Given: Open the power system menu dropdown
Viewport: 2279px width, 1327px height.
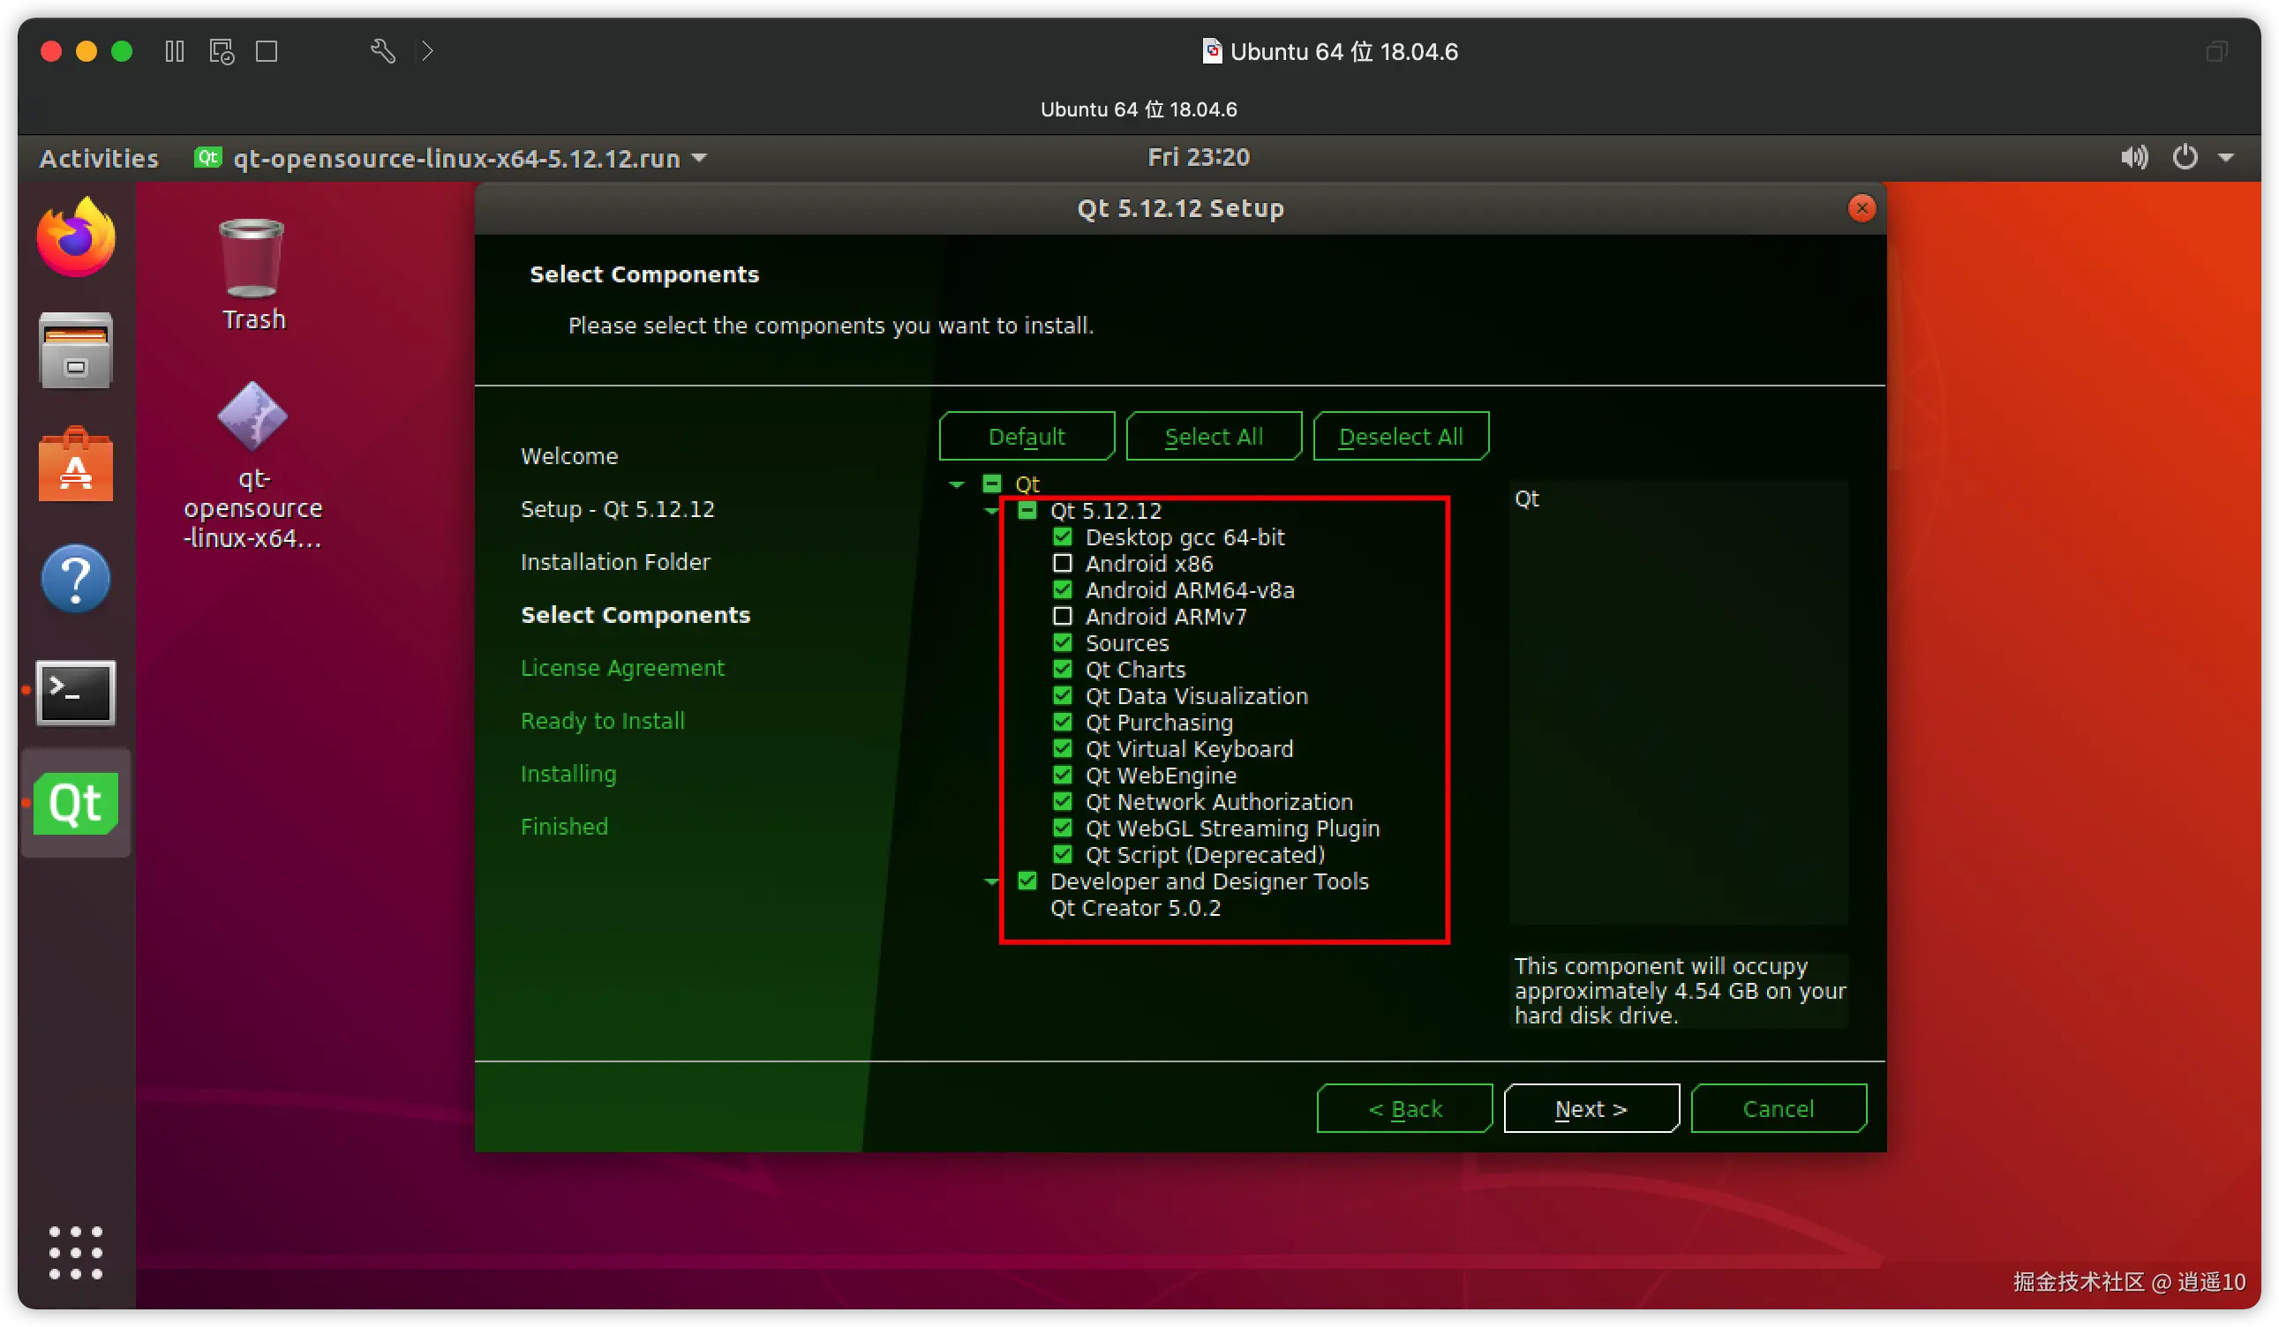Looking at the screenshot, I should [x=2226, y=158].
